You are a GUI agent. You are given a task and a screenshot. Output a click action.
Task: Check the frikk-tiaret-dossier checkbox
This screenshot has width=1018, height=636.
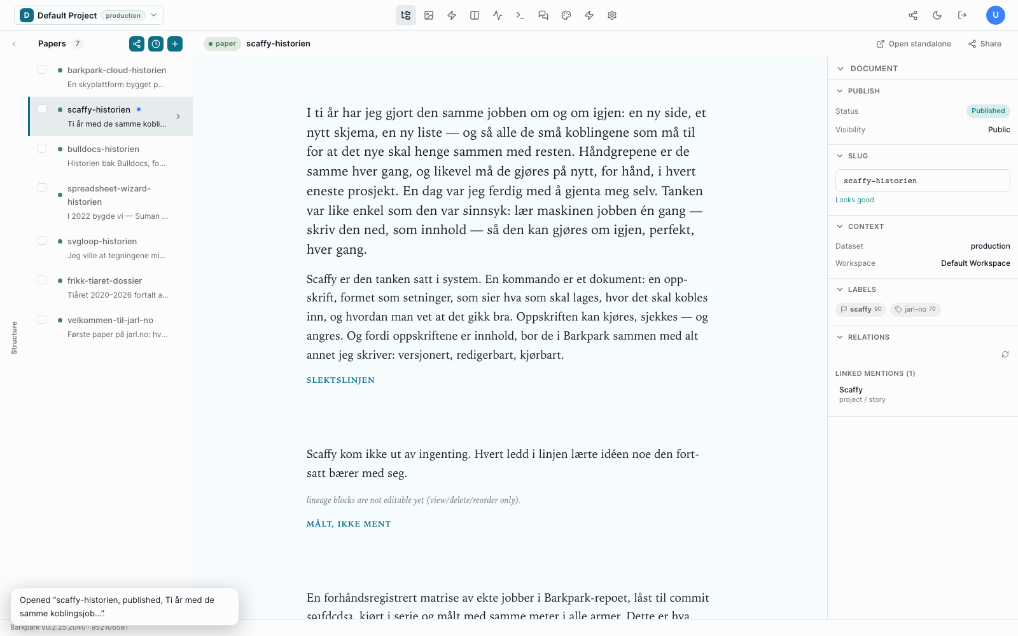(x=42, y=280)
